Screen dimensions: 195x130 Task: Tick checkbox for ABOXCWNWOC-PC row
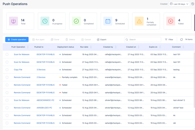pyautogui.click(x=7, y=100)
